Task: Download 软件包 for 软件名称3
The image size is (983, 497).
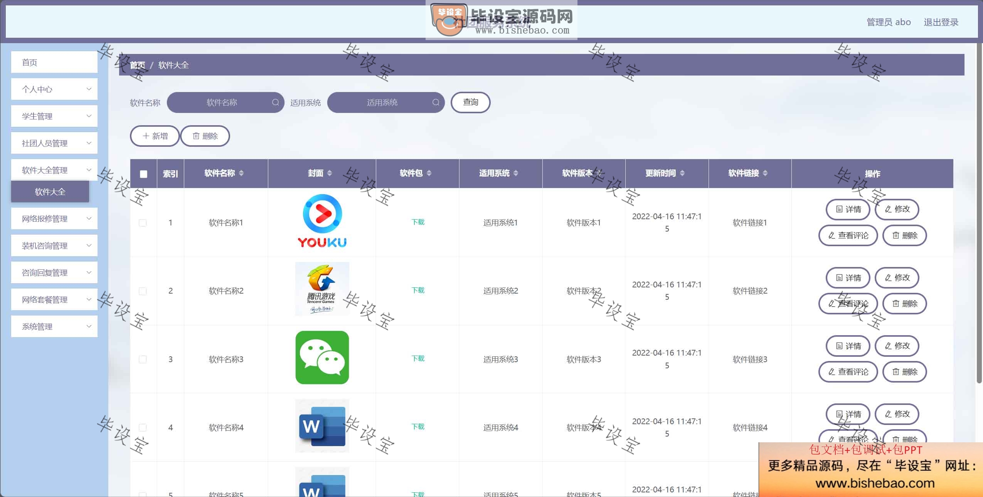Action: pyautogui.click(x=418, y=358)
